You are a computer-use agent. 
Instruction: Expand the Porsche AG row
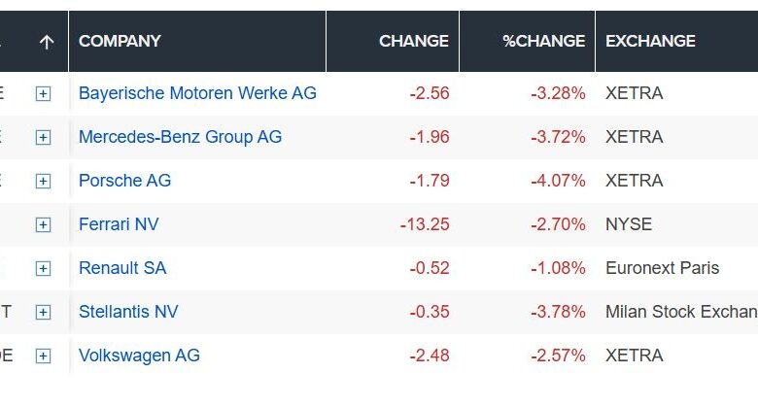point(43,182)
